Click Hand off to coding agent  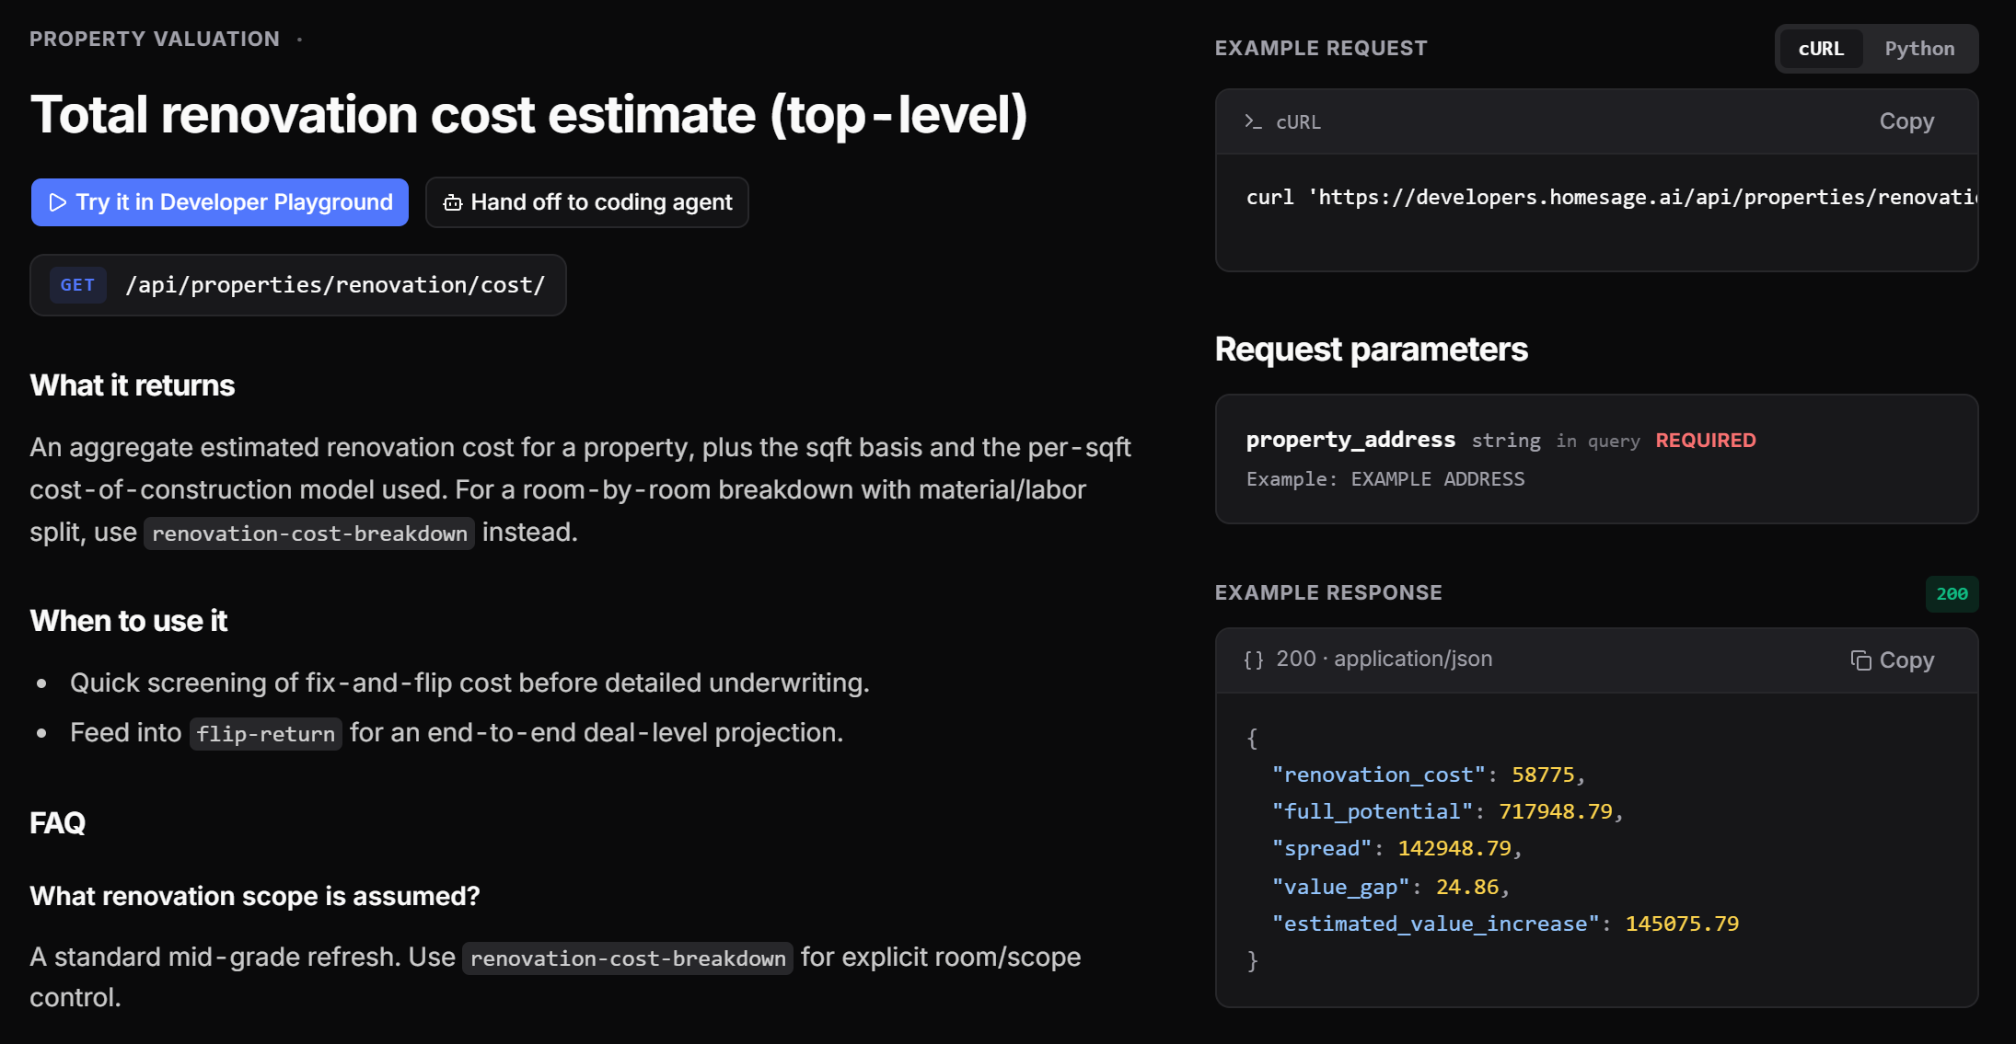click(587, 202)
